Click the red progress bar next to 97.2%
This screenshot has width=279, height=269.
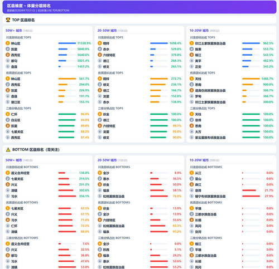(159, 232)
